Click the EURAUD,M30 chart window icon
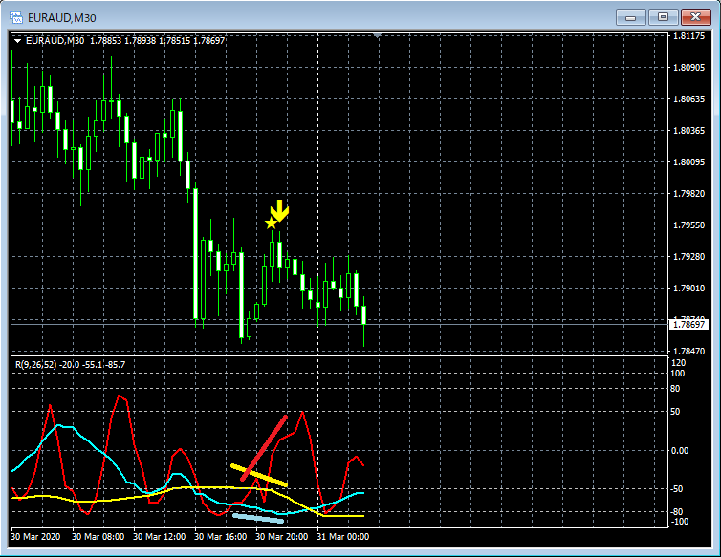The width and height of the screenshot is (721, 558). (x=16, y=18)
